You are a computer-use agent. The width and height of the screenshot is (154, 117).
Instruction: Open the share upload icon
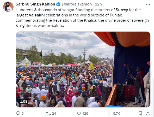point(148,113)
